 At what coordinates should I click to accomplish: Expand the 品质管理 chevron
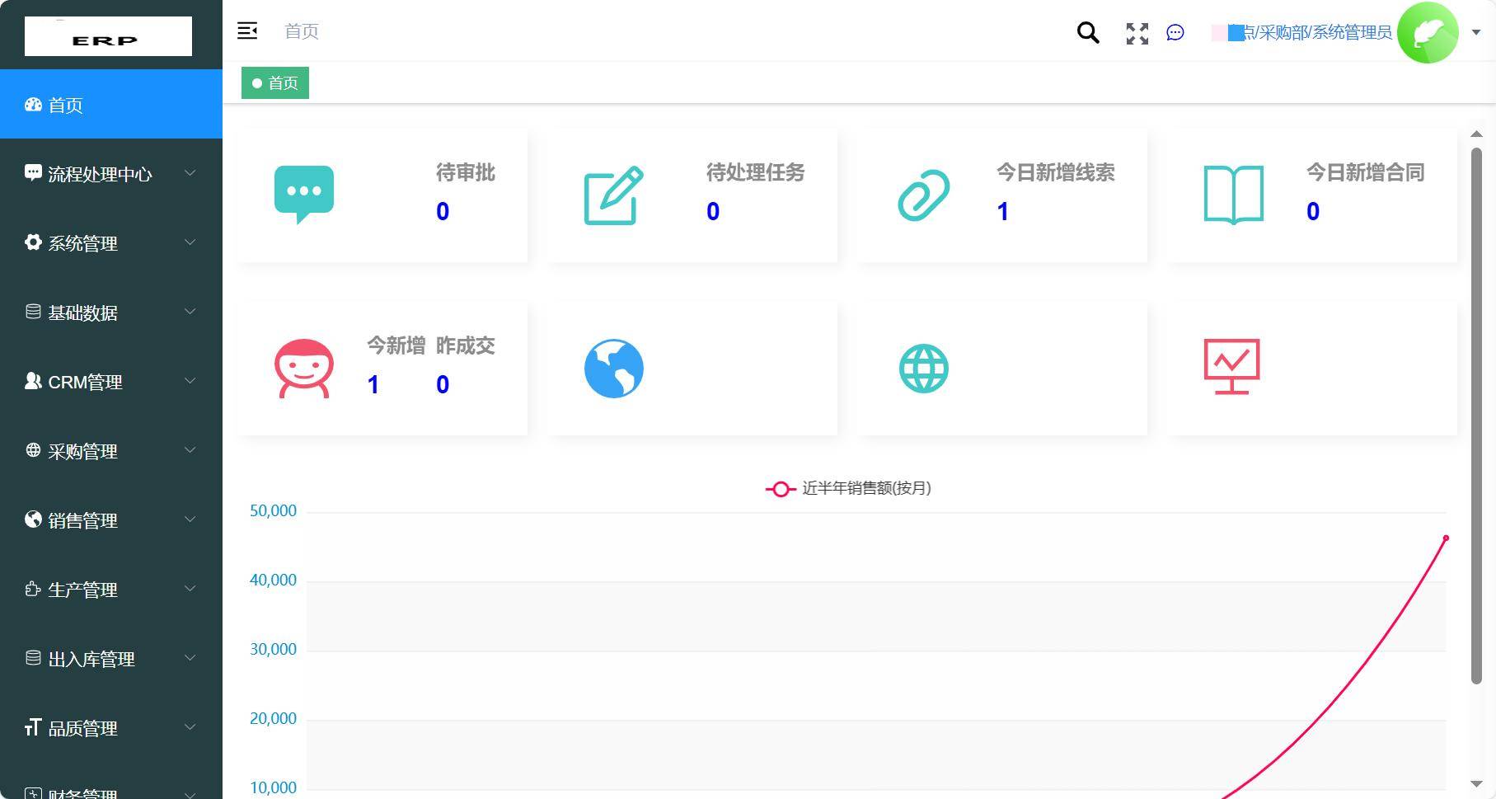click(190, 726)
